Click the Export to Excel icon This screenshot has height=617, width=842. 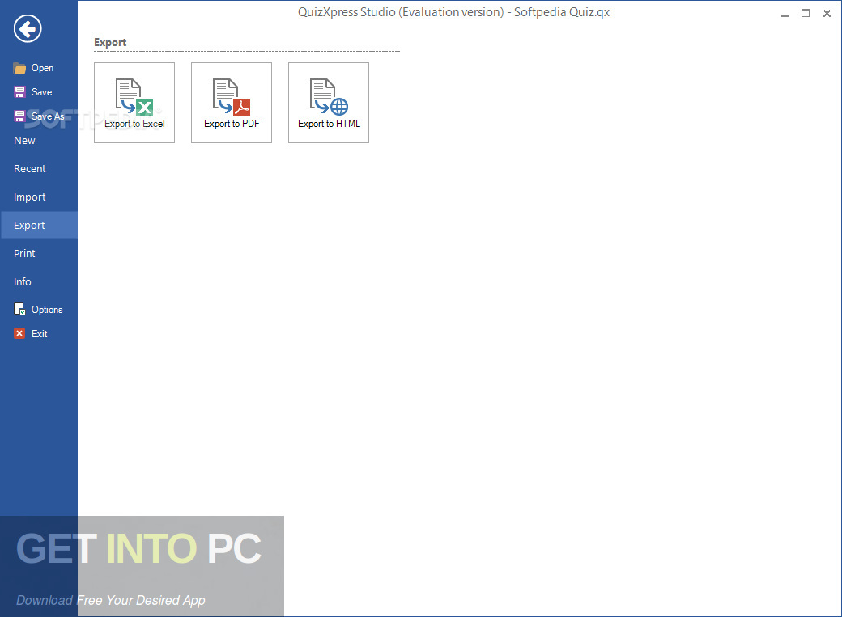click(134, 97)
